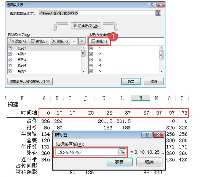Move selected series up with the up arrow
This screenshot has height=177, width=204.
(x=74, y=41)
